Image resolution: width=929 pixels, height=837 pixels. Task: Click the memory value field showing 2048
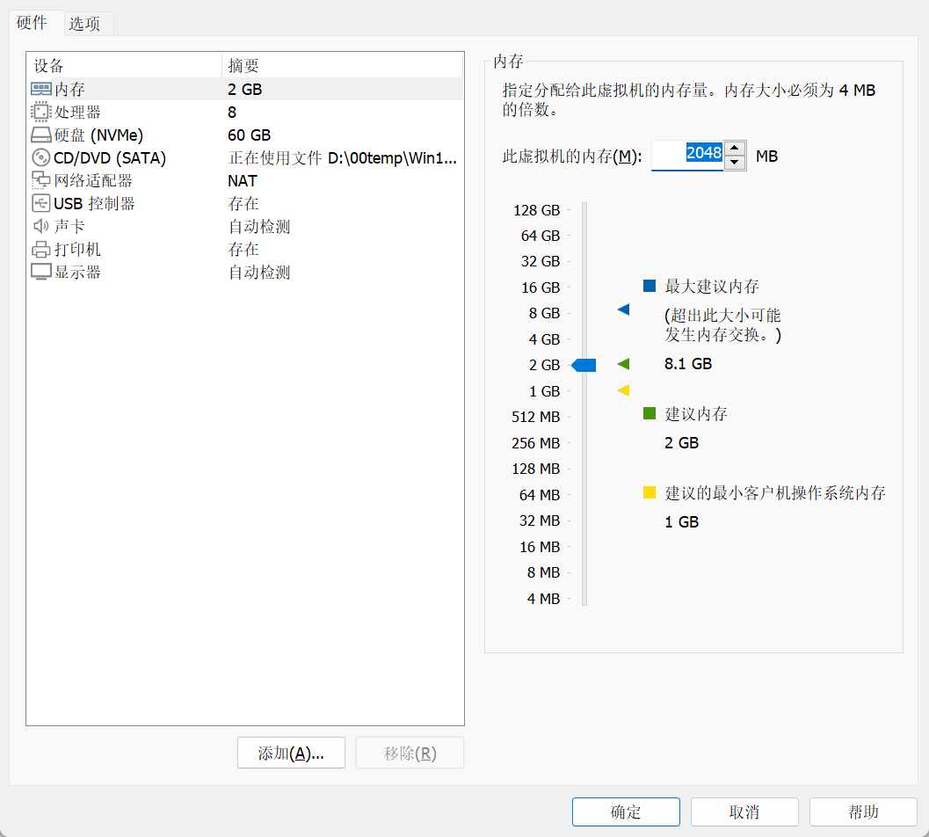point(687,156)
